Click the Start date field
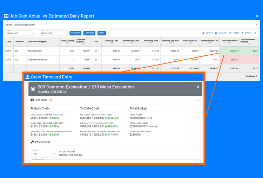263x178 pixels. click(19, 33)
